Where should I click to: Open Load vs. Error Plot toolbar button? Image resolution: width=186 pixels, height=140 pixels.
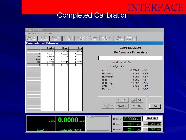point(131,38)
